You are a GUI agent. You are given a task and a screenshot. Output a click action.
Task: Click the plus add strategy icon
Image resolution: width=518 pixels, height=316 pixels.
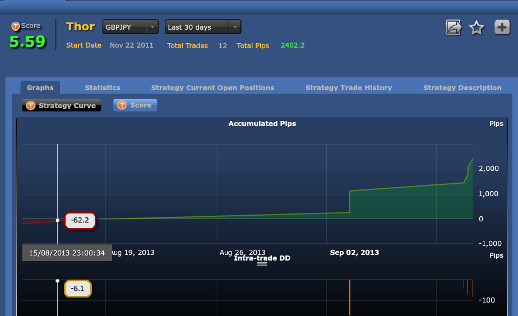pos(502,27)
